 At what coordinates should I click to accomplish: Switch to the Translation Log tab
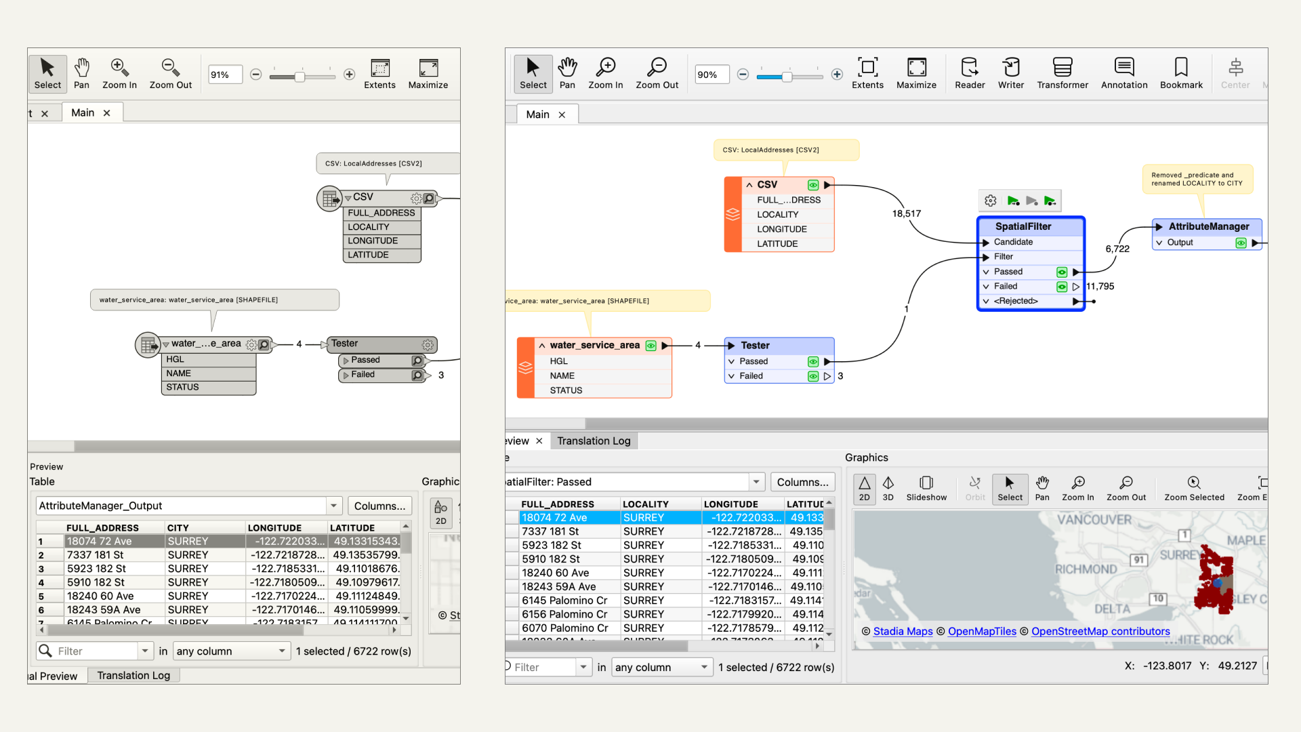click(x=594, y=441)
